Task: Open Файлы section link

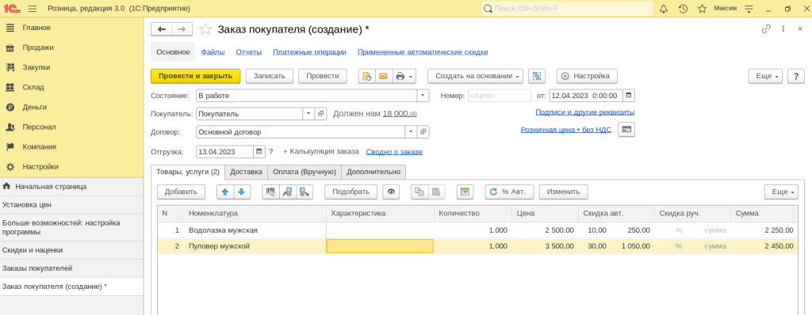Action: (213, 52)
